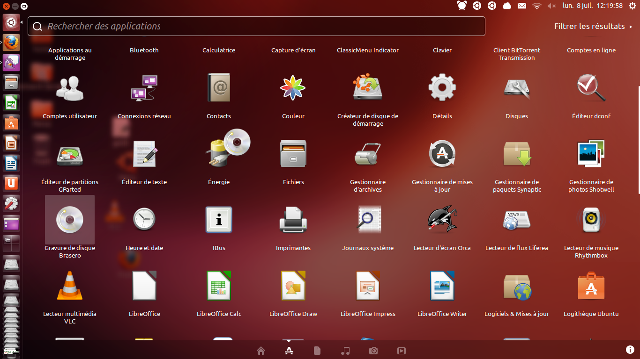
Task: Click Client BitTorrent Transmission label
Action: [x=517, y=54]
